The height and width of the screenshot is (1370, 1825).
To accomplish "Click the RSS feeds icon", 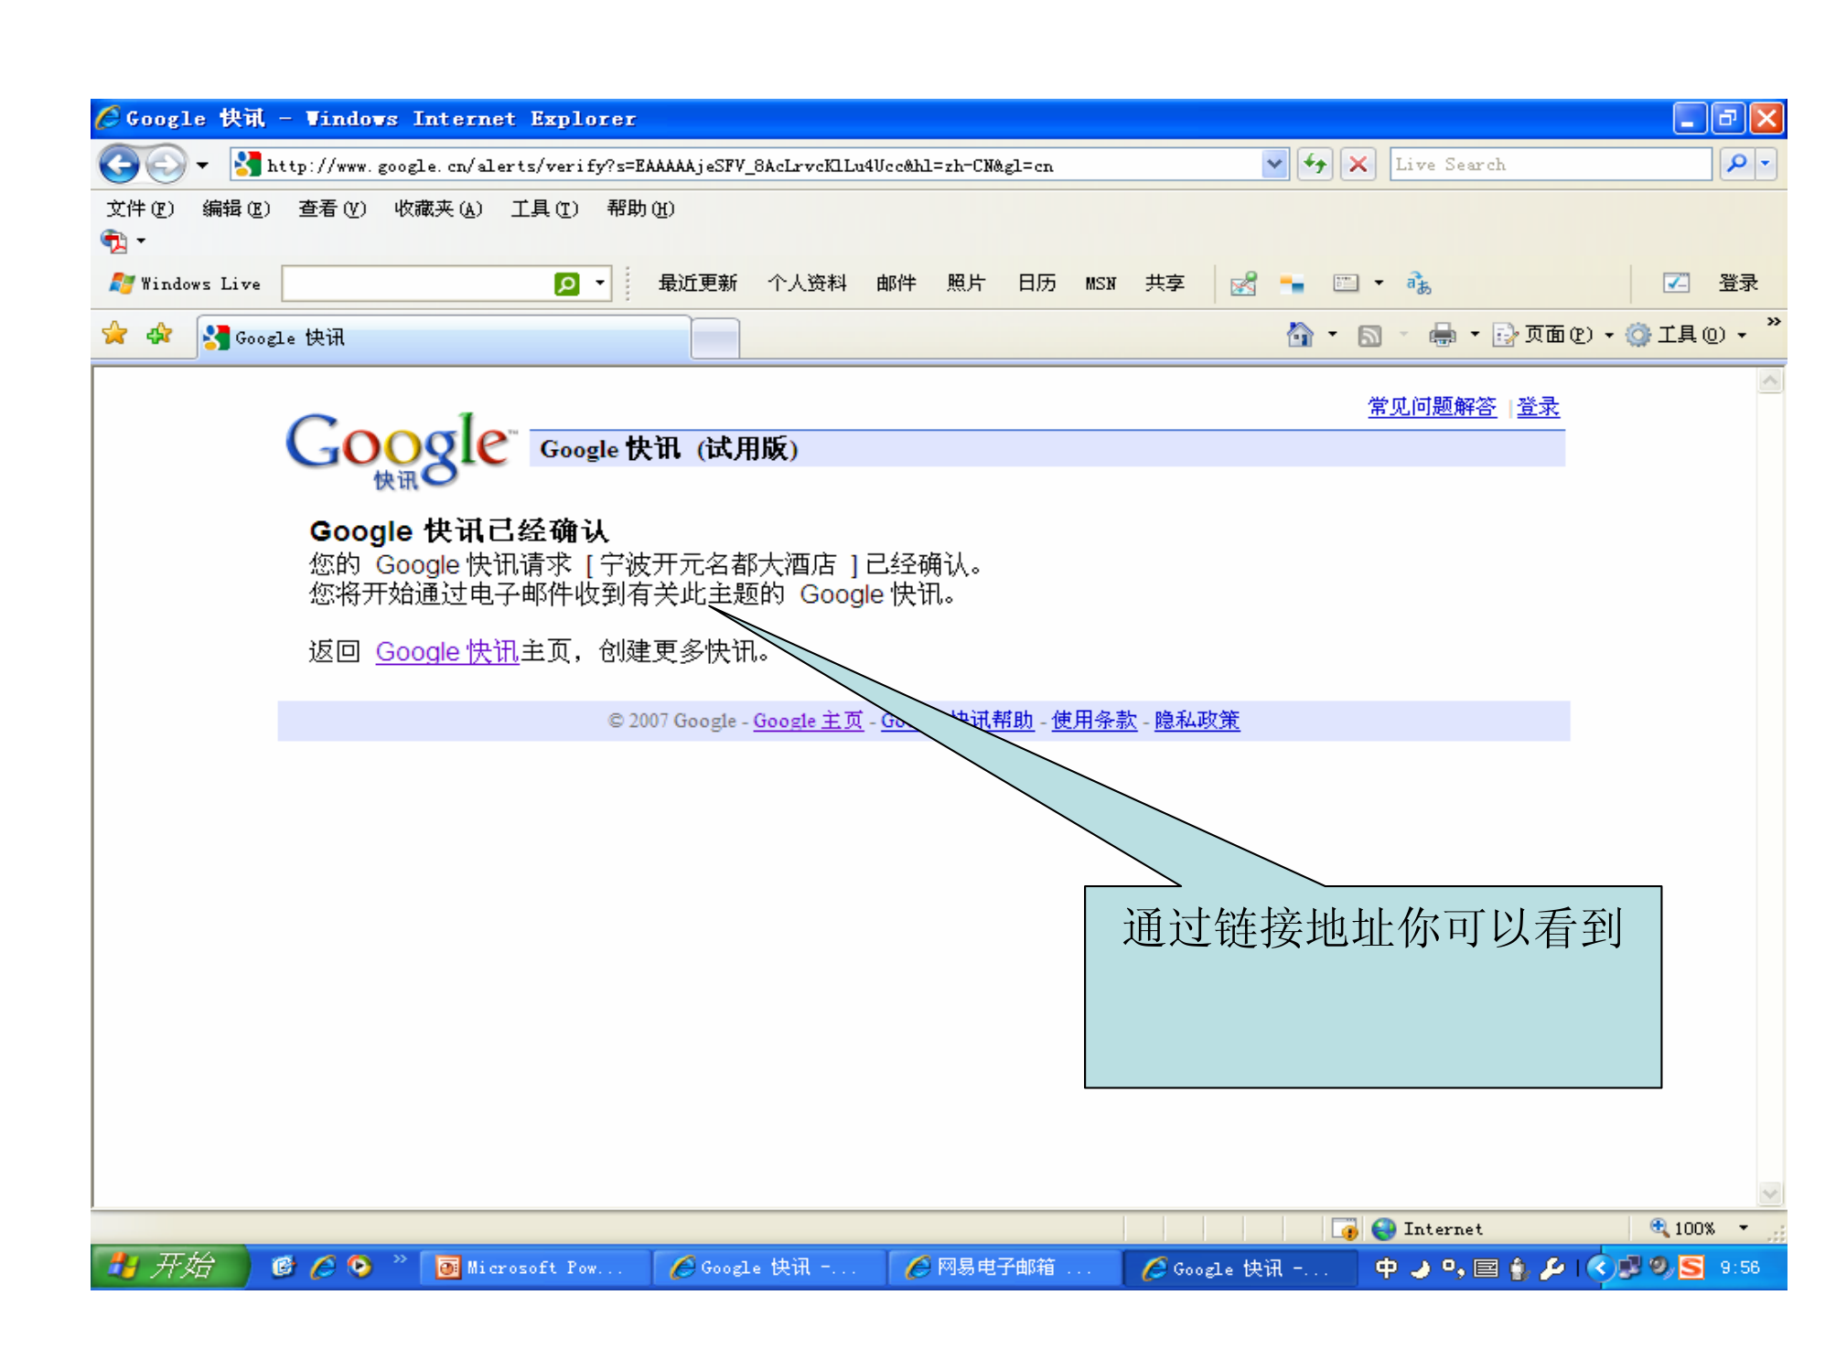I will 1369,336.
